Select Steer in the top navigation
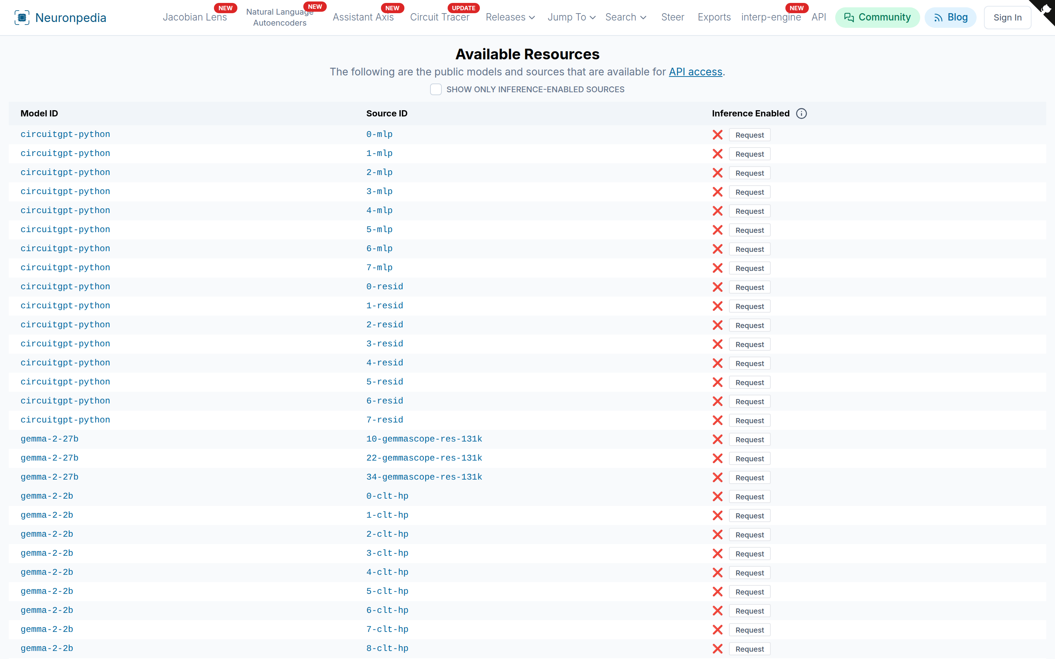Screen dimensions: 1055x659 (x=672, y=17)
